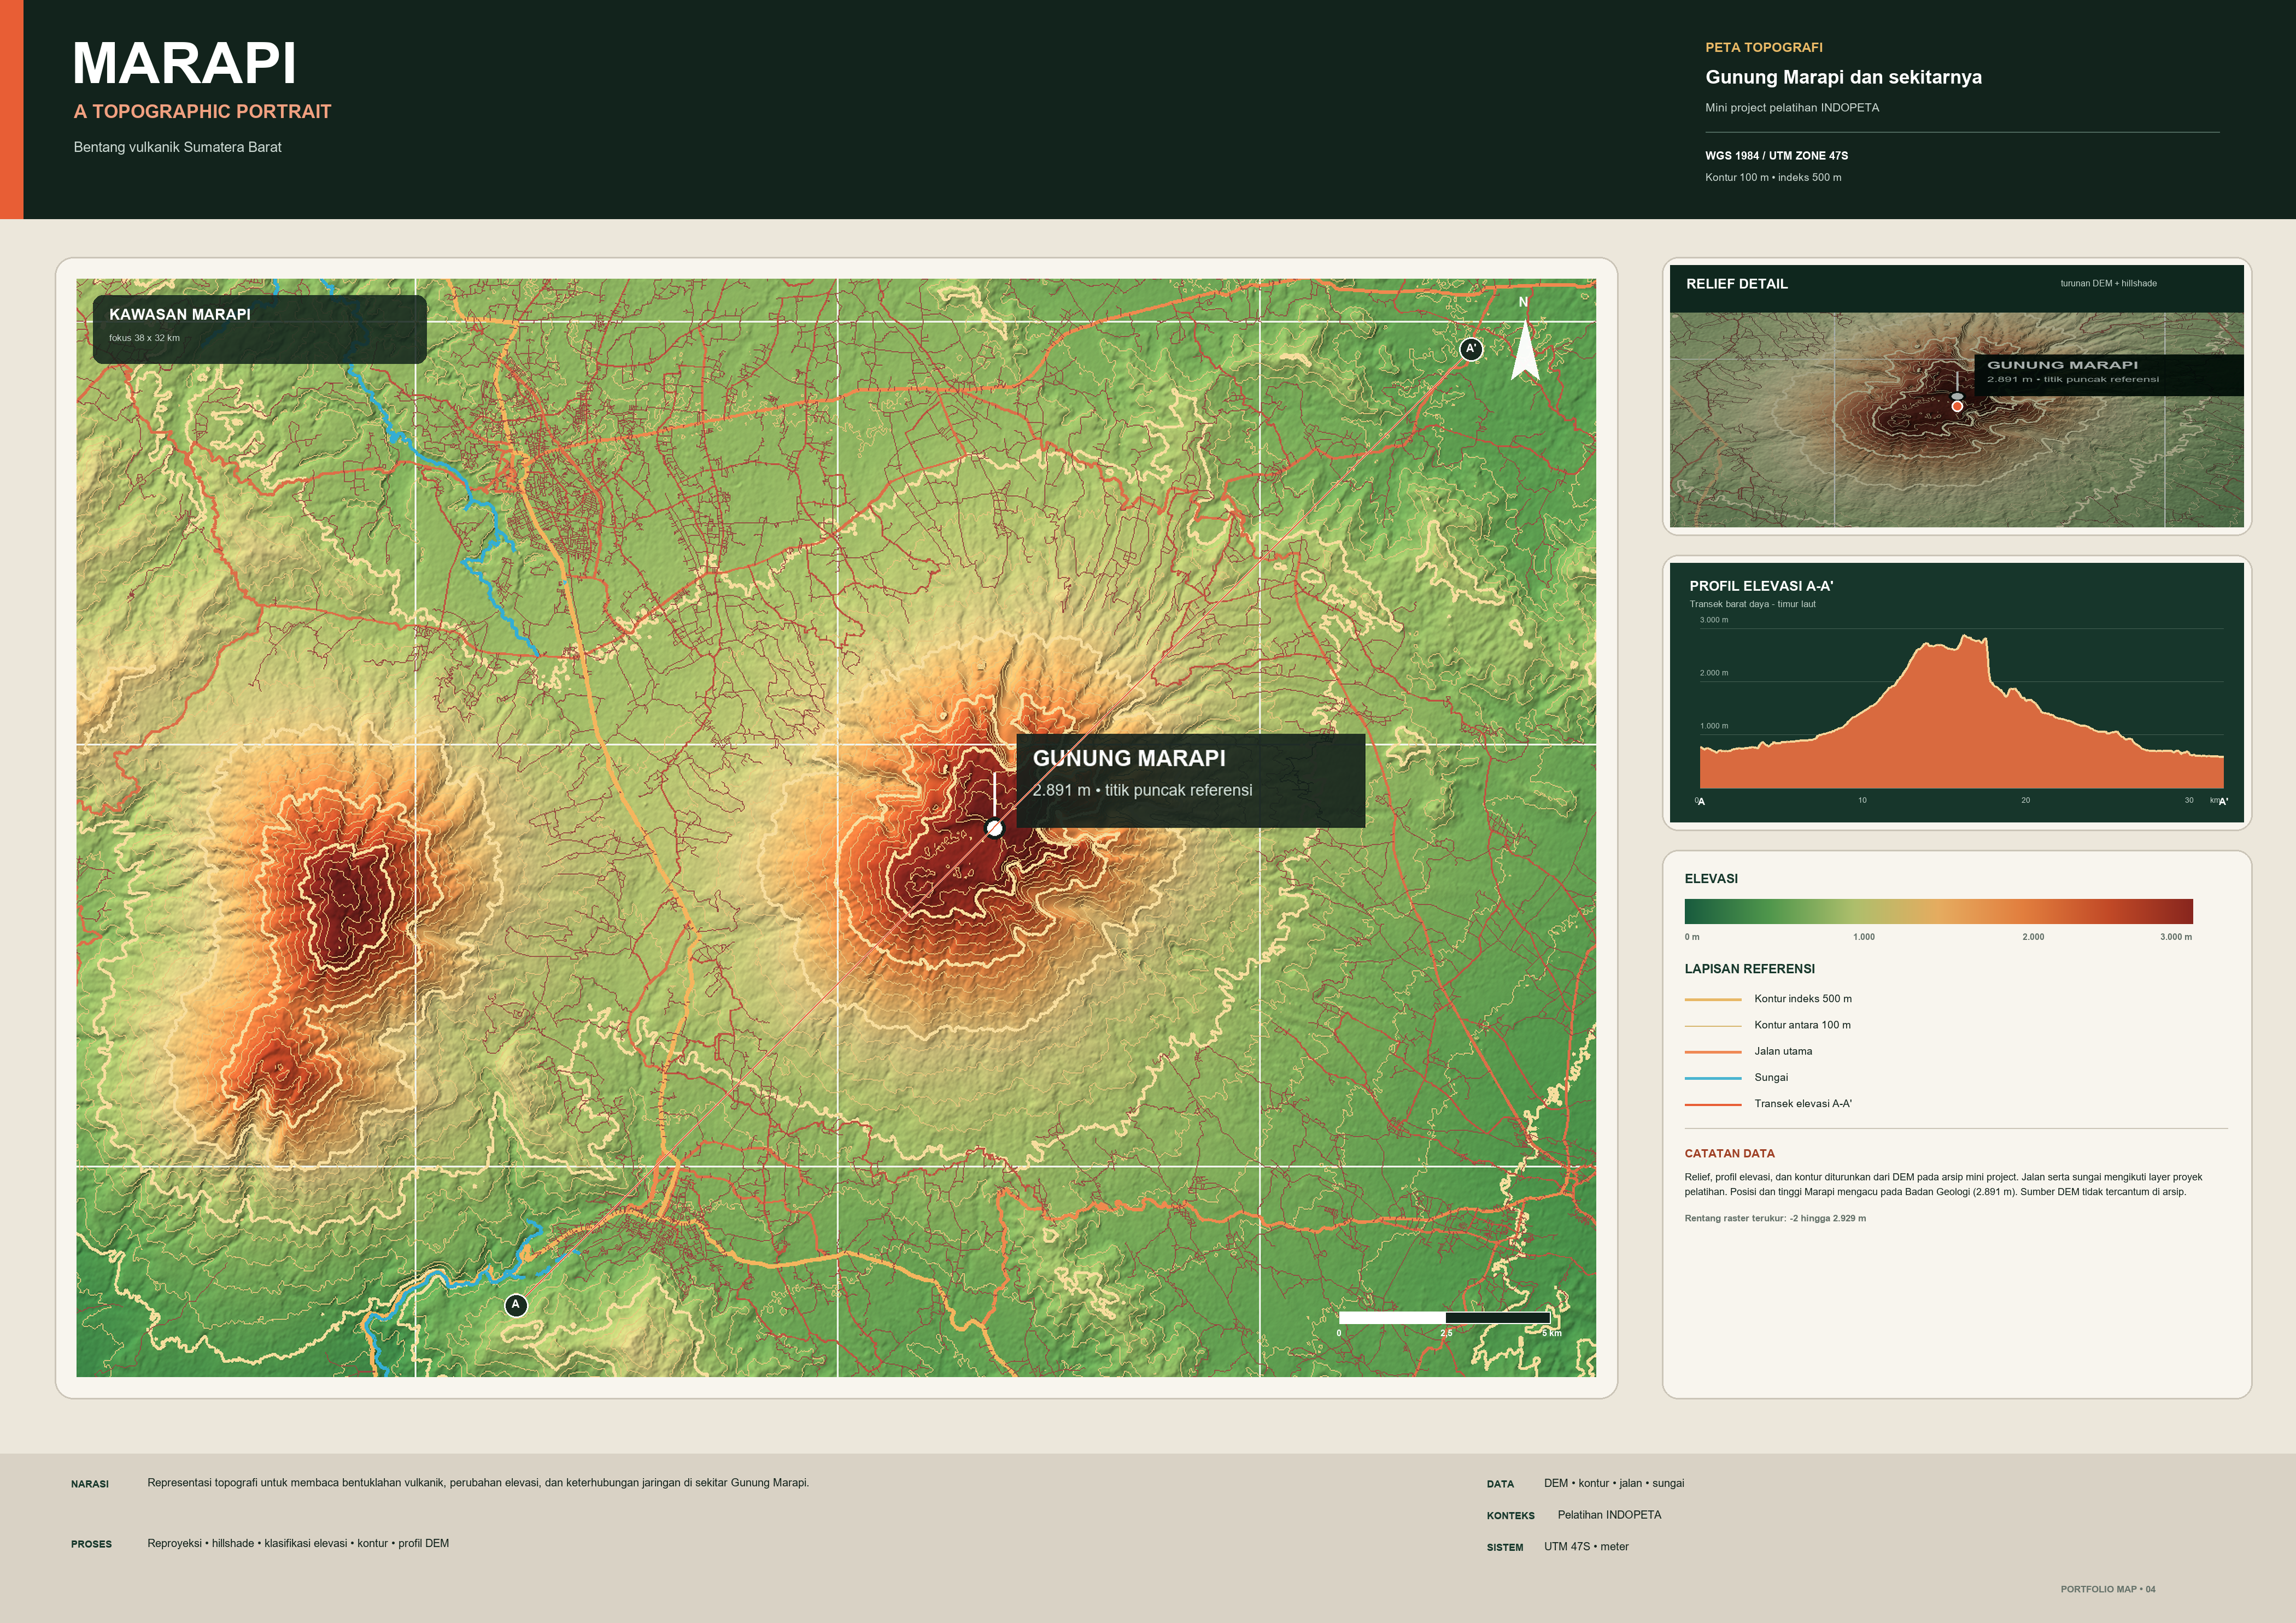
Task: Click the 'RELIEF DETAIL' panel heading
Action: point(1737,284)
